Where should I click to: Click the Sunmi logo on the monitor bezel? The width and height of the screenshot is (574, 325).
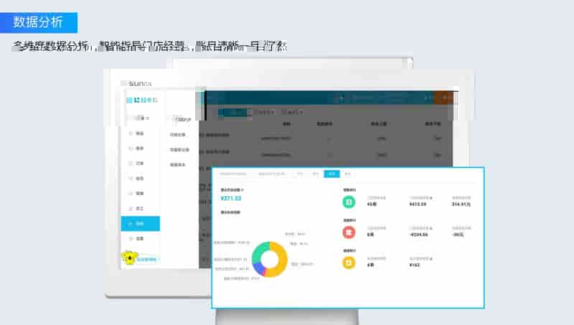[139, 84]
